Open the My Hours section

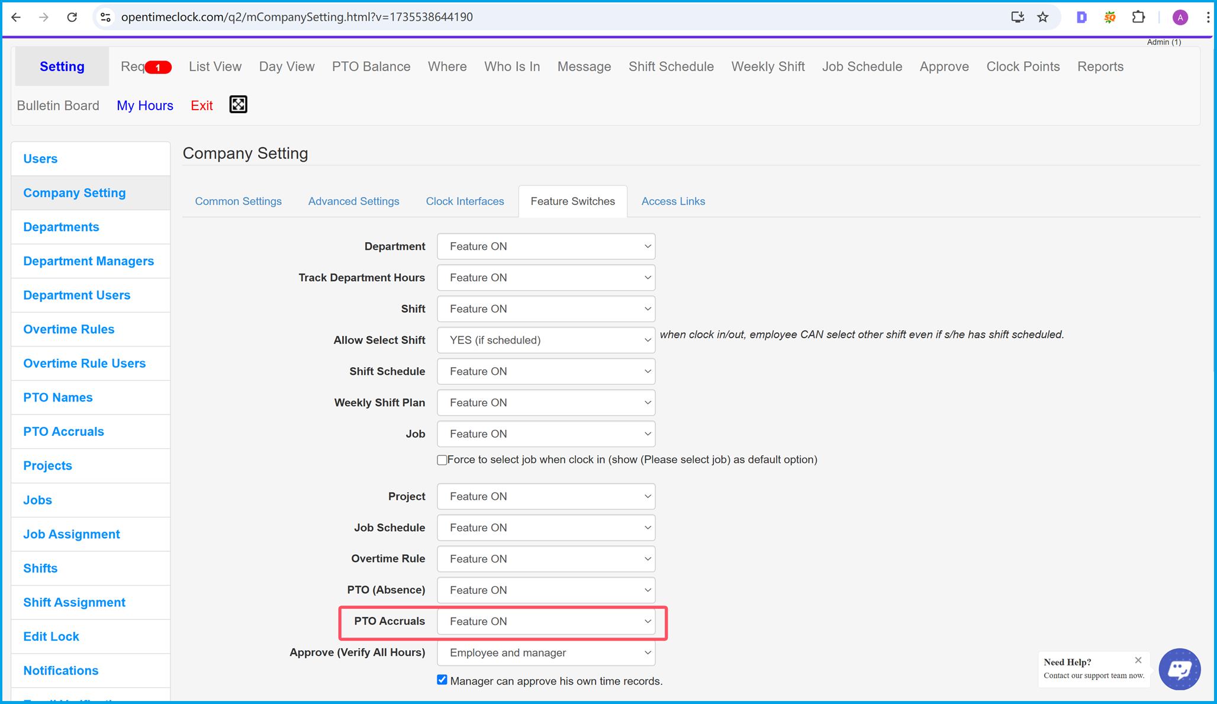(x=145, y=105)
